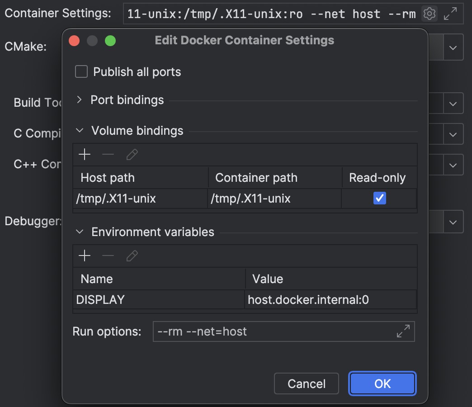The width and height of the screenshot is (472, 407).
Task: Click the Run options input field
Action: pyautogui.click(x=271, y=331)
